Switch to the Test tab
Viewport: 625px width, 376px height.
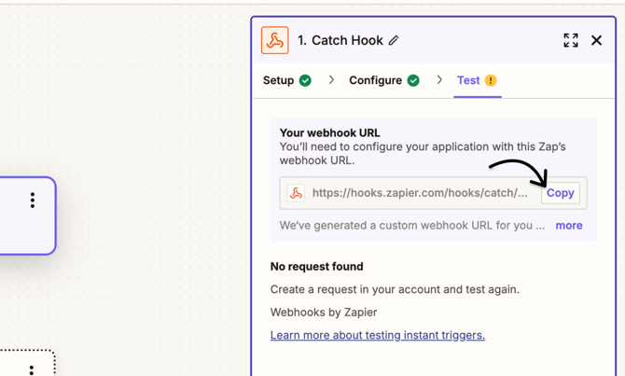pyautogui.click(x=477, y=80)
